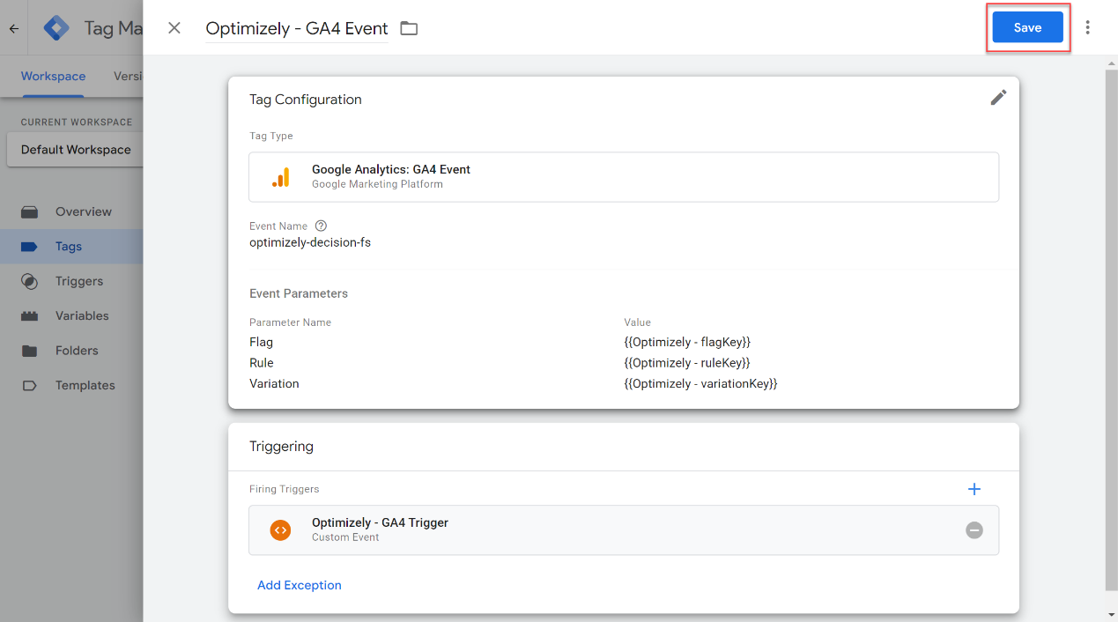This screenshot has width=1118, height=622.
Task: Click the pencil edit icon in Tag Configuration
Action: click(x=998, y=98)
